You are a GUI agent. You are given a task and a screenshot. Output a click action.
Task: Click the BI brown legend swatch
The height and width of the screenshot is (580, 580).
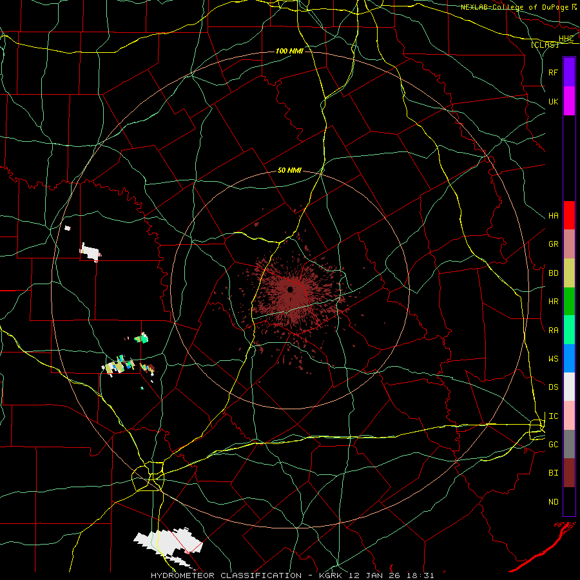569,473
